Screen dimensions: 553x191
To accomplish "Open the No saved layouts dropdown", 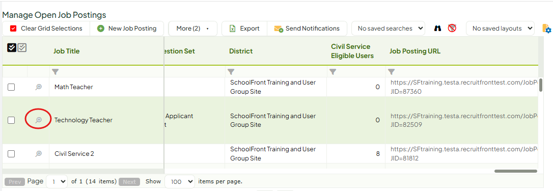I will point(500,29).
